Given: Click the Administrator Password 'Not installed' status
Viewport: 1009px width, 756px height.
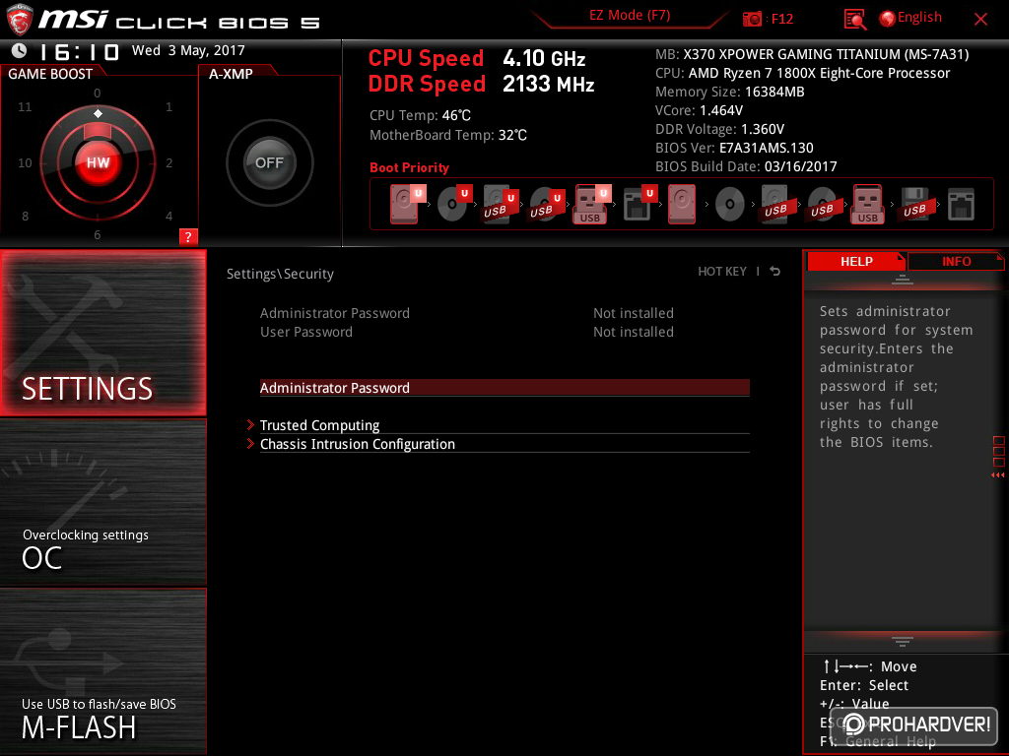Looking at the screenshot, I should click(634, 313).
